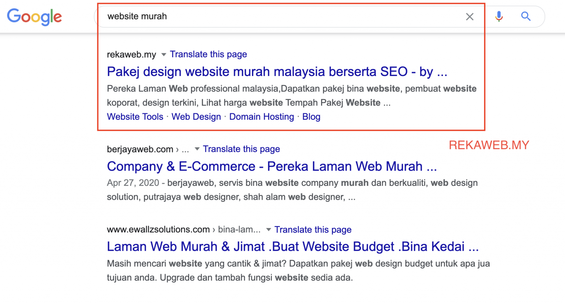This screenshot has height=303, width=565.
Task: Open 'Company & E-Commerce - Pereka Laman' result
Action: [271, 166]
